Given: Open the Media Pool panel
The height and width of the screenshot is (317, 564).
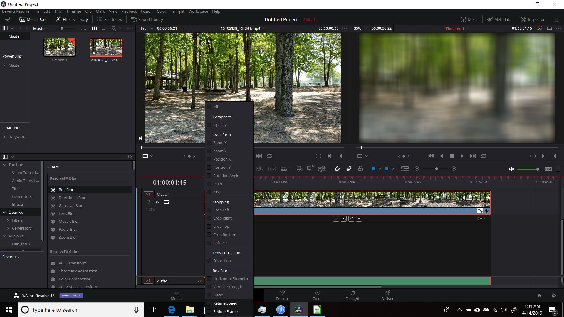Looking at the screenshot, I should pos(33,19).
